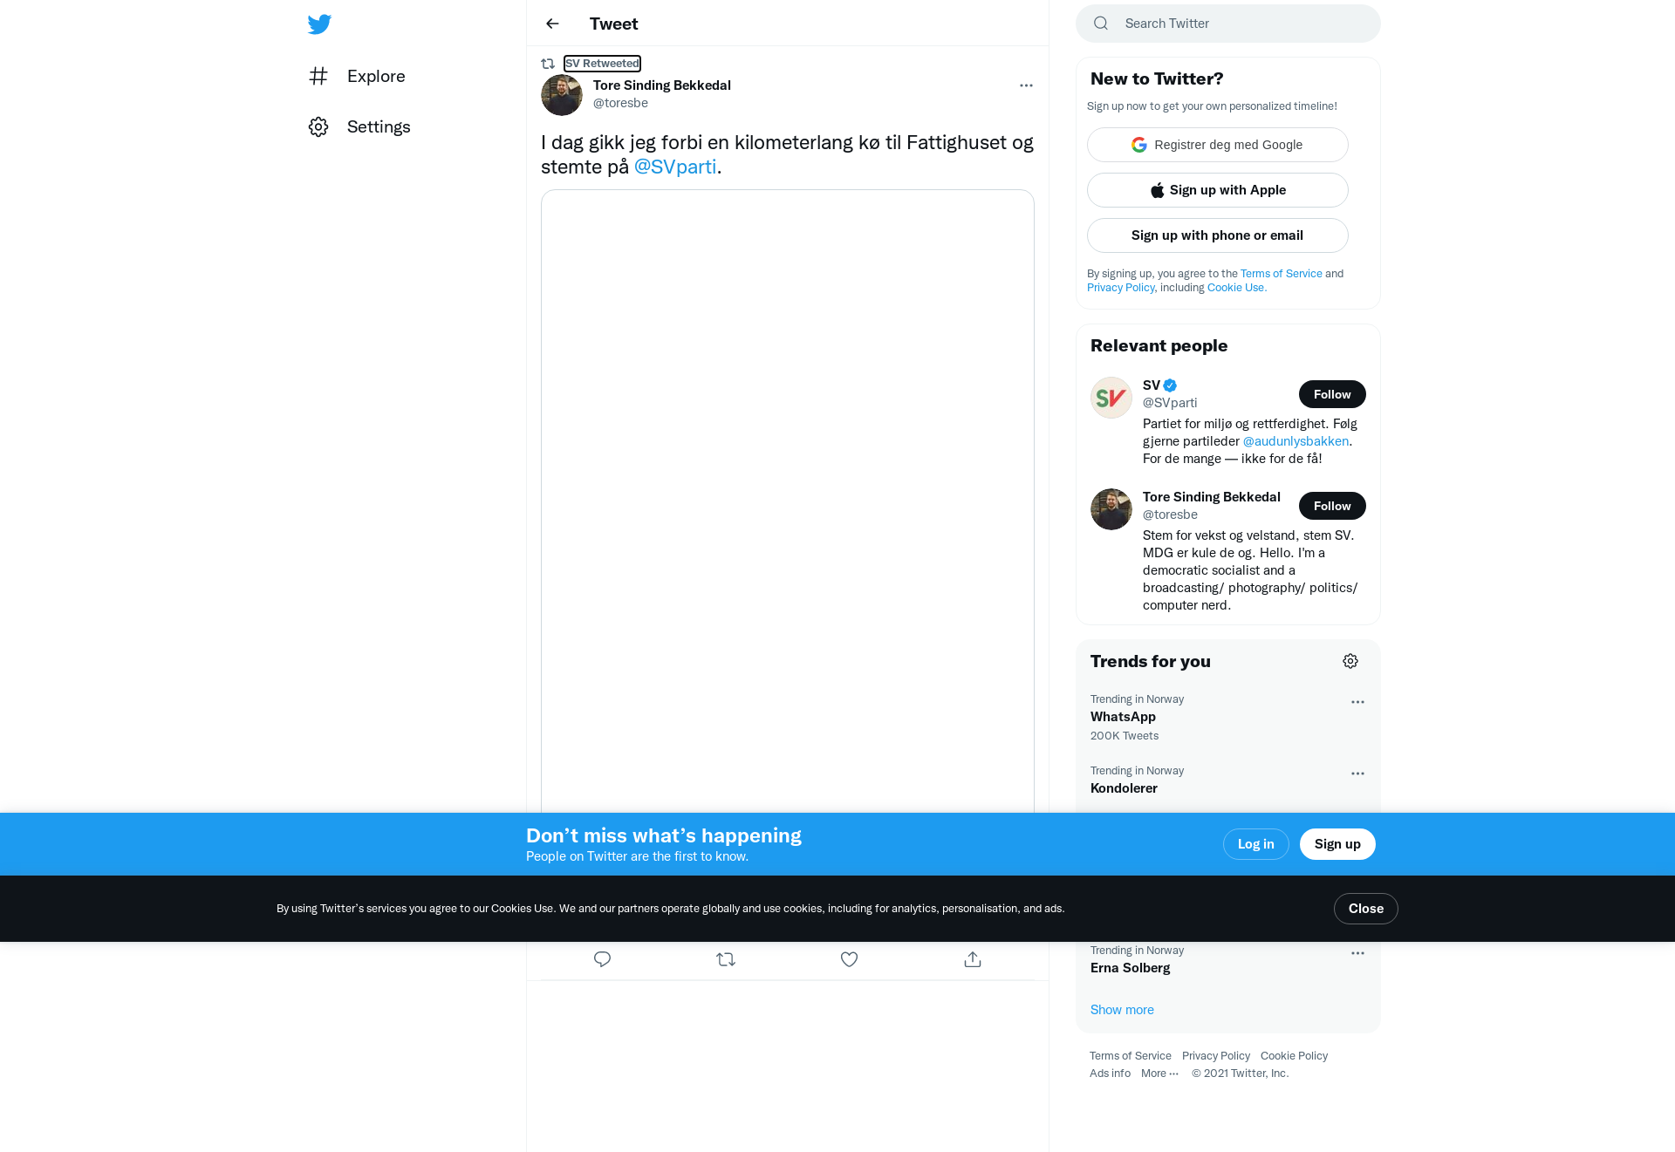The height and width of the screenshot is (1152, 1675).
Task: Go back using the arrow icon
Action: pos(552,24)
